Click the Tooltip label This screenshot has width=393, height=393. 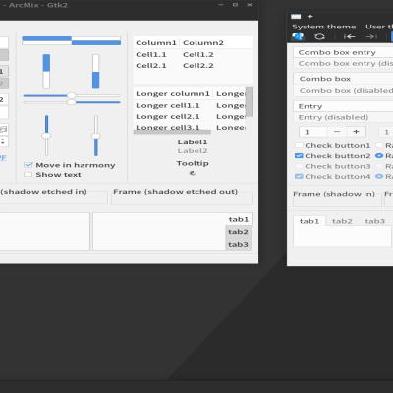(193, 163)
